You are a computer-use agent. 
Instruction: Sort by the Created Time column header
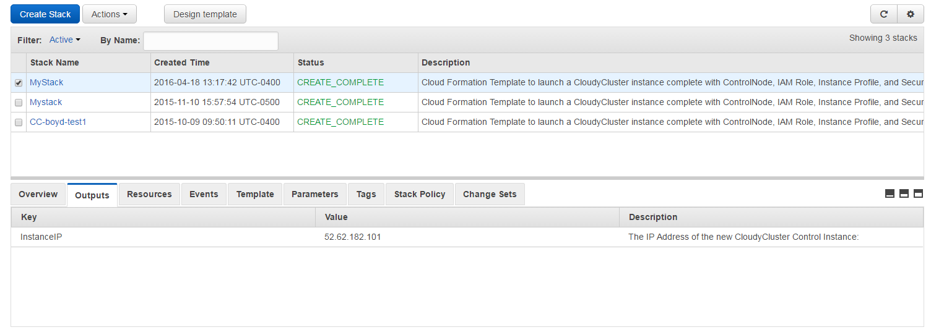tap(182, 62)
